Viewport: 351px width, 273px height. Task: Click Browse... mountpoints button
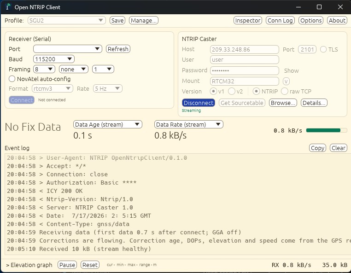coord(283,103)
